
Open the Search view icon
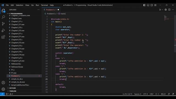point(3,17)
